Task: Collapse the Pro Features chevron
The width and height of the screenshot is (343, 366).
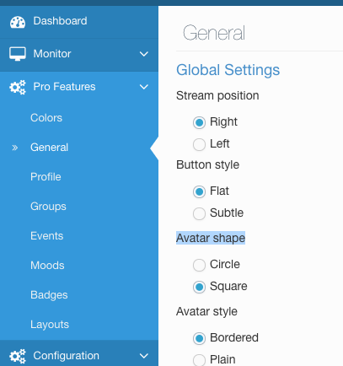Action: click(144, 87)
